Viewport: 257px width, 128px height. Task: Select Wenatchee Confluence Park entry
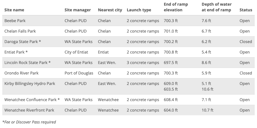click(32, 100)
